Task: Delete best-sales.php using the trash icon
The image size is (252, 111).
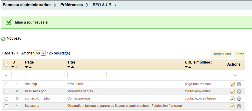Action: coord(239,91)
